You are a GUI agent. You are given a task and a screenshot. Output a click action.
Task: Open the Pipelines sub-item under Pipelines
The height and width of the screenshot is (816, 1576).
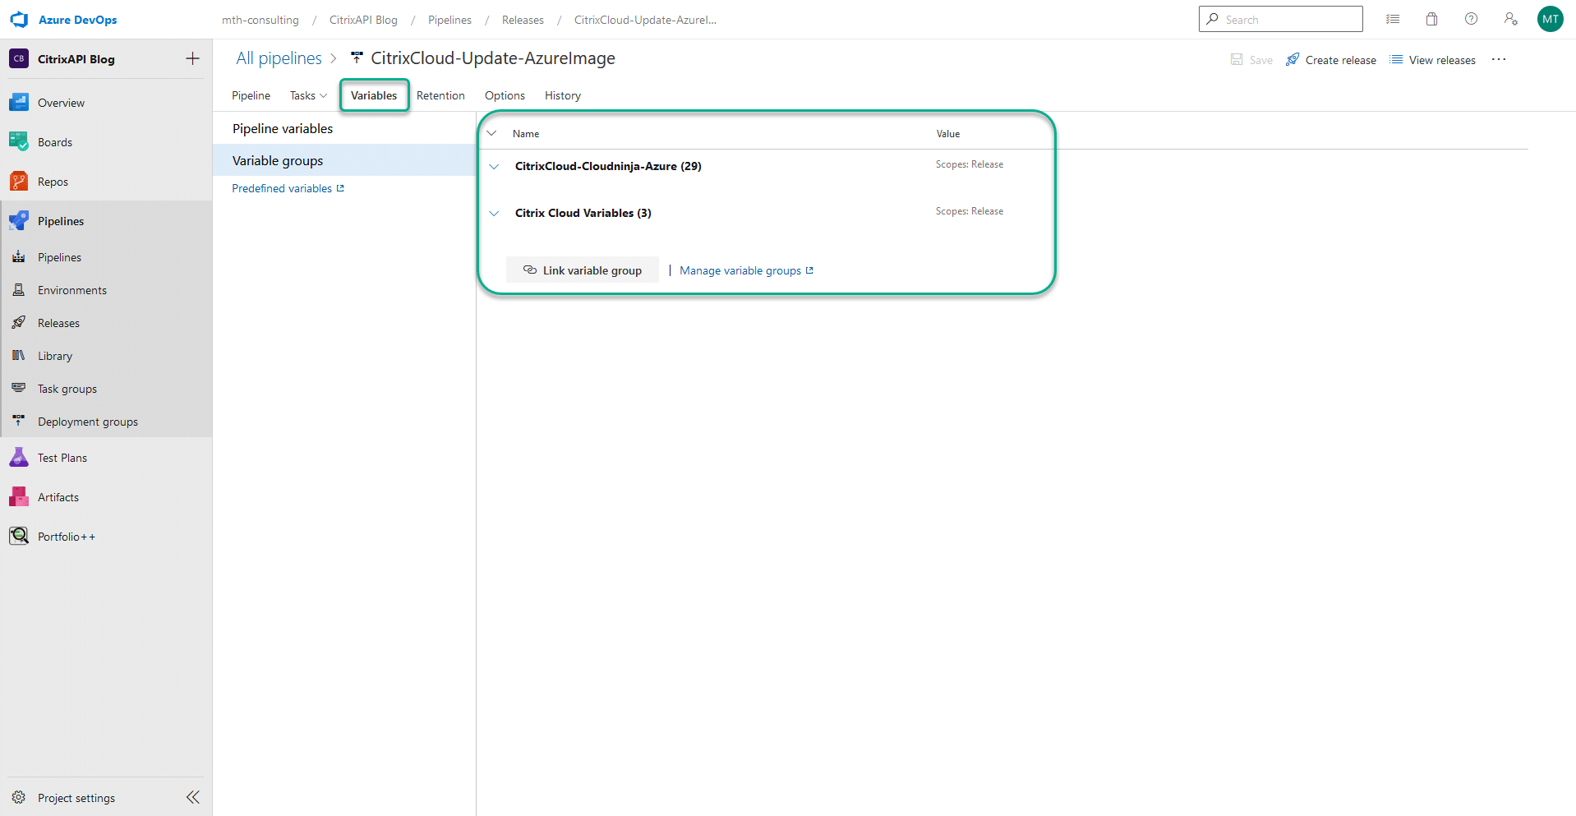tap(59, 257)
